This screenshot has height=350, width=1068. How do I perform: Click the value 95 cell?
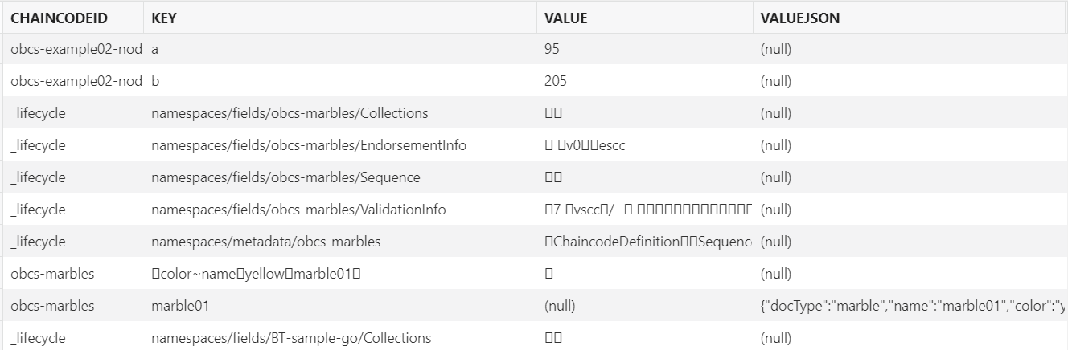coord(552,49)
